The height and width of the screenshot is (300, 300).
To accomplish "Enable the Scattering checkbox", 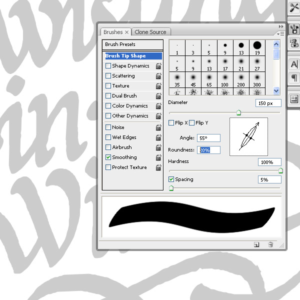I will [108, 76].
